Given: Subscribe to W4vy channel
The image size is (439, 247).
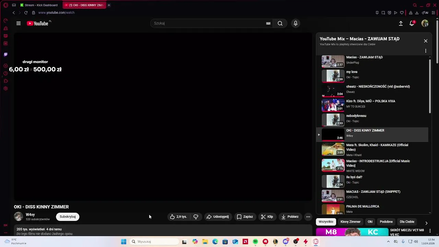Looking at the screenshot, I should (68, 217).
